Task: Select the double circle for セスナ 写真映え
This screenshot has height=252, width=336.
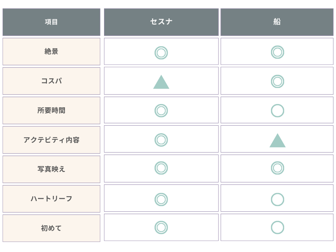Action: coord(161,168)
